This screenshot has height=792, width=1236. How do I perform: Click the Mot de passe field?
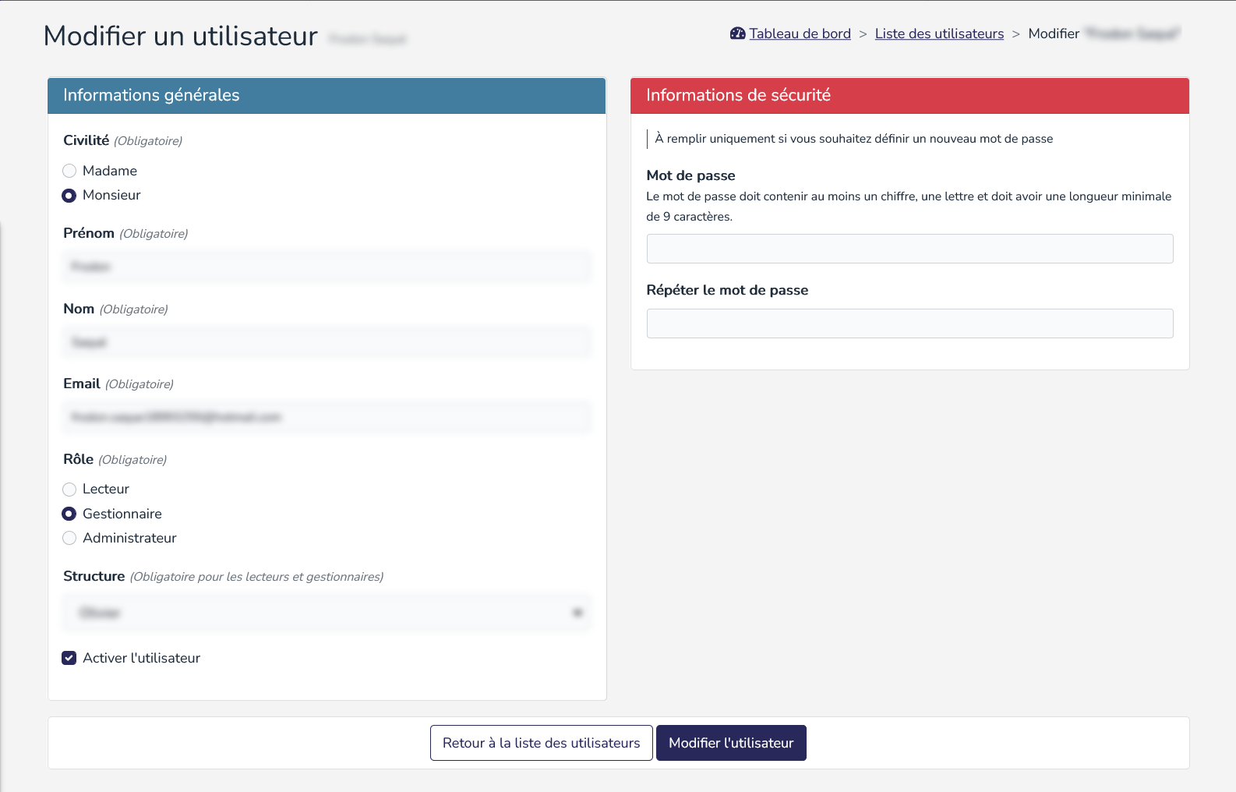click(909, 249)
